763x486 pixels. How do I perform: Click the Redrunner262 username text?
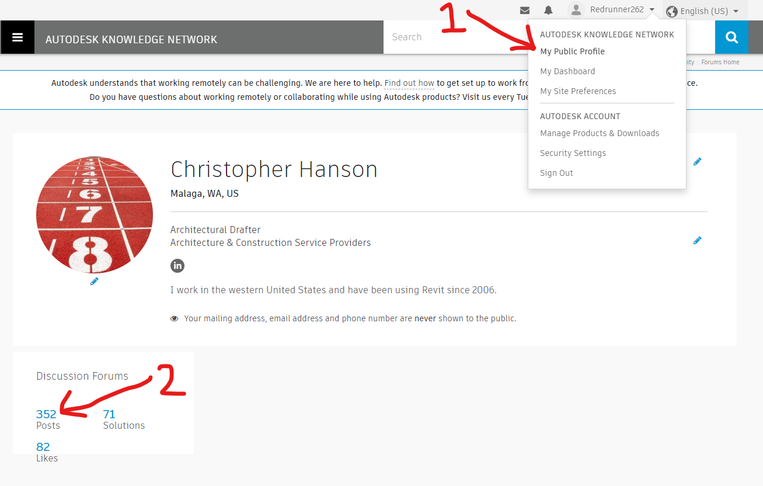(x=616, y=9)
